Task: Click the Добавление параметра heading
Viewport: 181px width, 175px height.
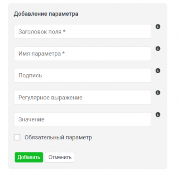Action: 46,14
